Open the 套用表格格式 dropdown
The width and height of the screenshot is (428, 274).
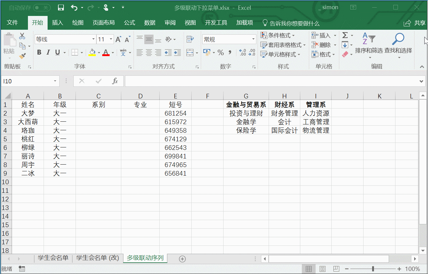[283, 45]
